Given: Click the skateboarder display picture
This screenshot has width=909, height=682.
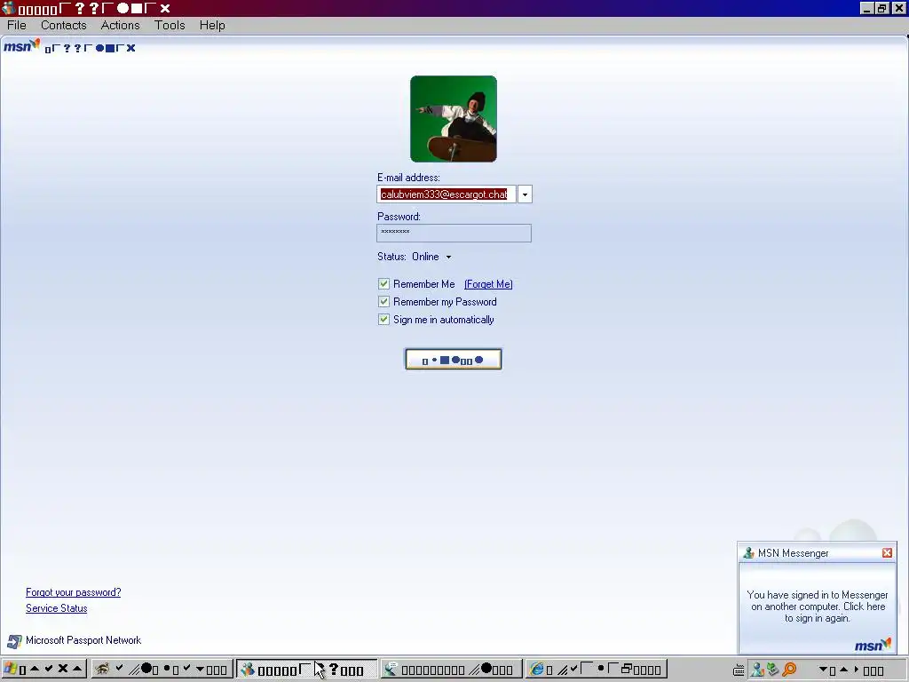Looking at the screenshot, I should coord(454,119).
